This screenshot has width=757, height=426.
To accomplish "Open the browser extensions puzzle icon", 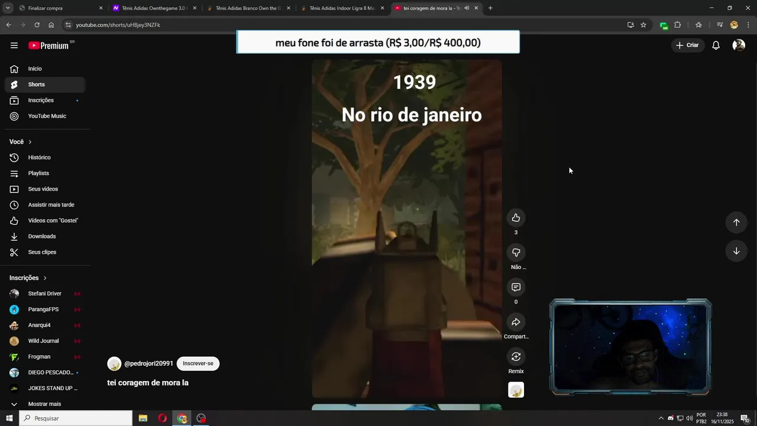I will pyautogui.click(x=678, y=25).
